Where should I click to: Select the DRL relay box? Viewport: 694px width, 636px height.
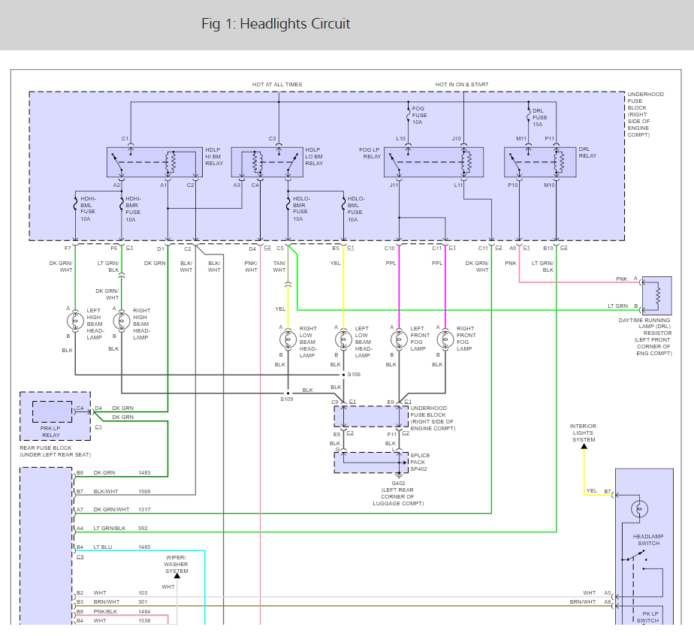click(540, 162)
